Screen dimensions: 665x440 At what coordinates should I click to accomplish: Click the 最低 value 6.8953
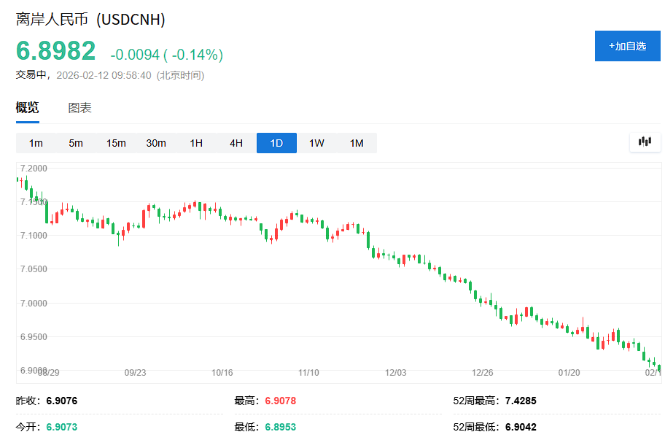(281, 427)
